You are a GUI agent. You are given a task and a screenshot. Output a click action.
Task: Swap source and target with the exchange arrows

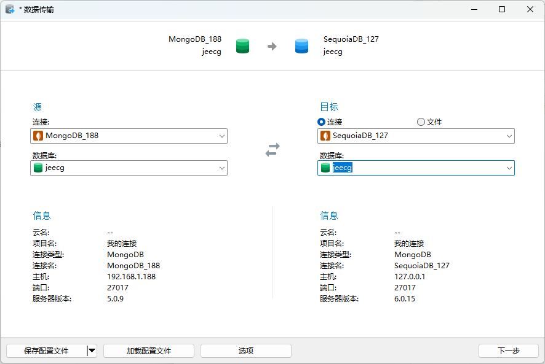click(x=272, y=150)
